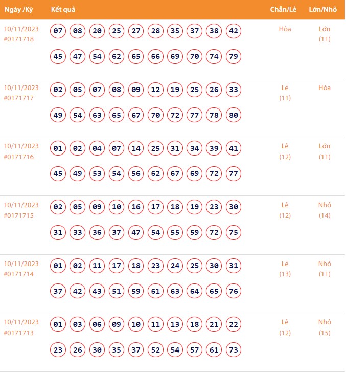Viewport: 346px width, 373px height.
Task: Click 'Lẻ (13)' result for draw #0171714
Action: 285,269
